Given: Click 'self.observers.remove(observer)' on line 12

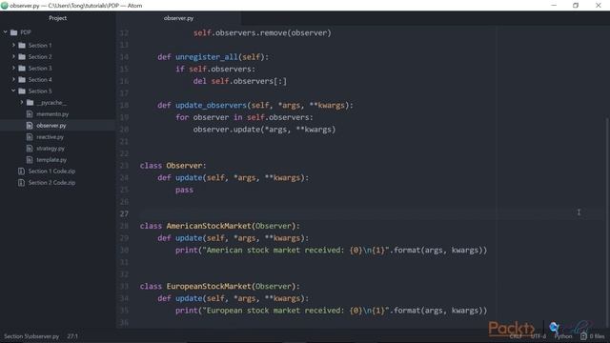Looking at the screenshot, I should pos(262,33).
